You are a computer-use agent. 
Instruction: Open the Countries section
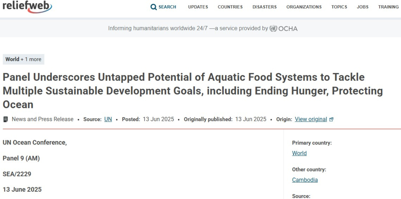tap(230, 7)
